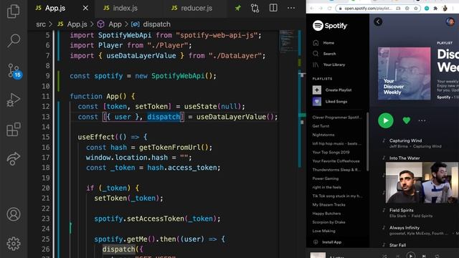Open Your Top Songs 2019 playlist

(x=331, y=153)
